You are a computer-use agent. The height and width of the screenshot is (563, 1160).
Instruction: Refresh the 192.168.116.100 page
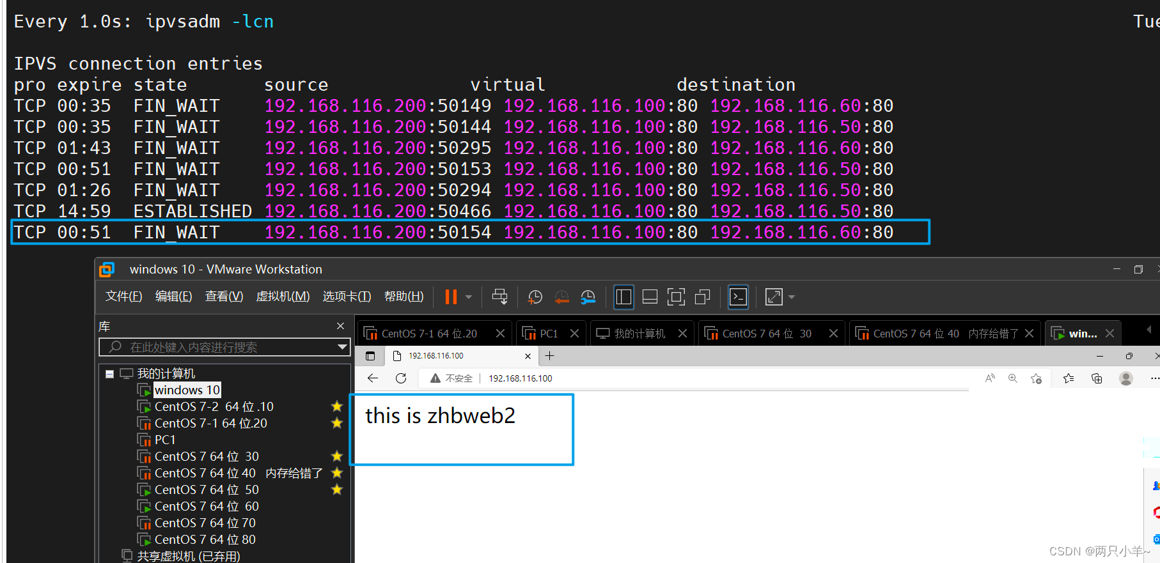[x=401, y=378]
